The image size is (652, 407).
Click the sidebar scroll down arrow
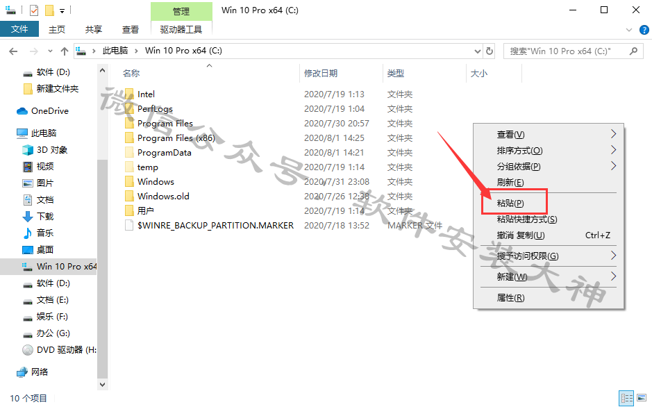[x=102, y=384]
